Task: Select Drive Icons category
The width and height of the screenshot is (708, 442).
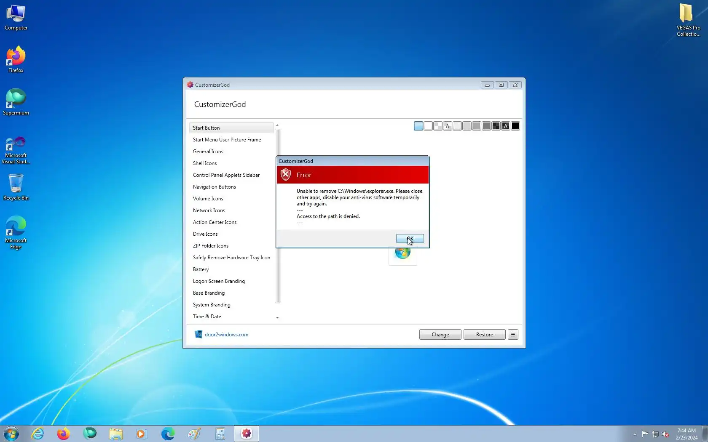Action: tap(231, 234)
